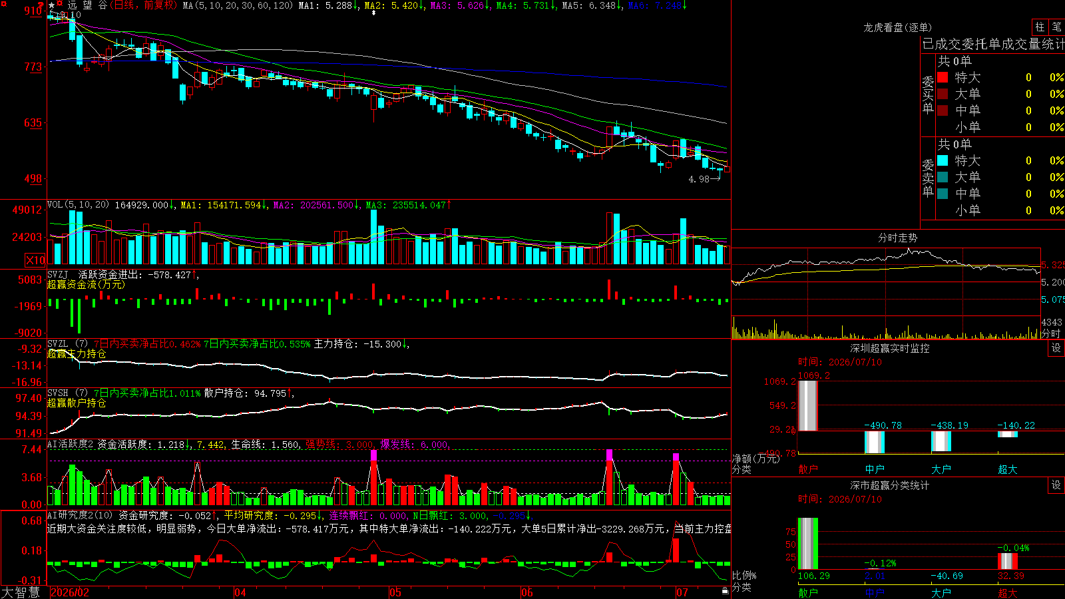The width and height of the screenshot is (1065, 599).
Task: Click the 04 month marker on time axis
Action: [240, 592]
